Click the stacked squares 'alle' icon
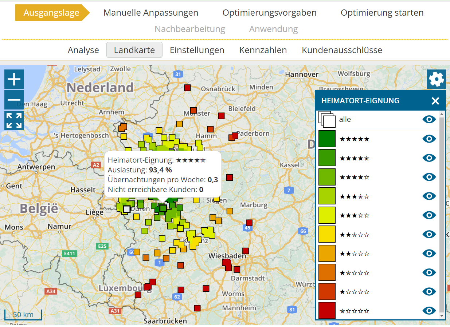This screenshot has height=327, width=450. click(x=327, y=119)
